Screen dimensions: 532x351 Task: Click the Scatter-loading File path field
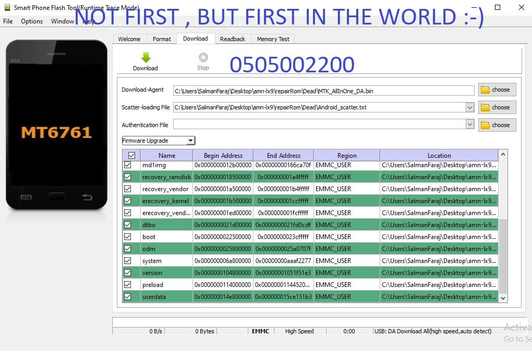319,107
